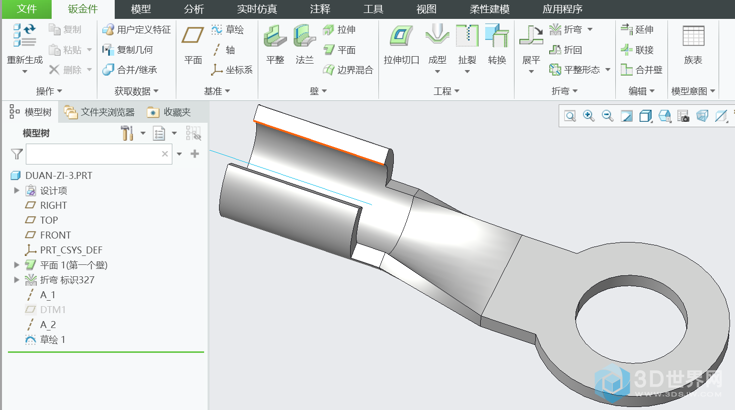Open the 合并/继承 tool
The height and width of the screenshot is (410, 735).
tap(130, 70)
